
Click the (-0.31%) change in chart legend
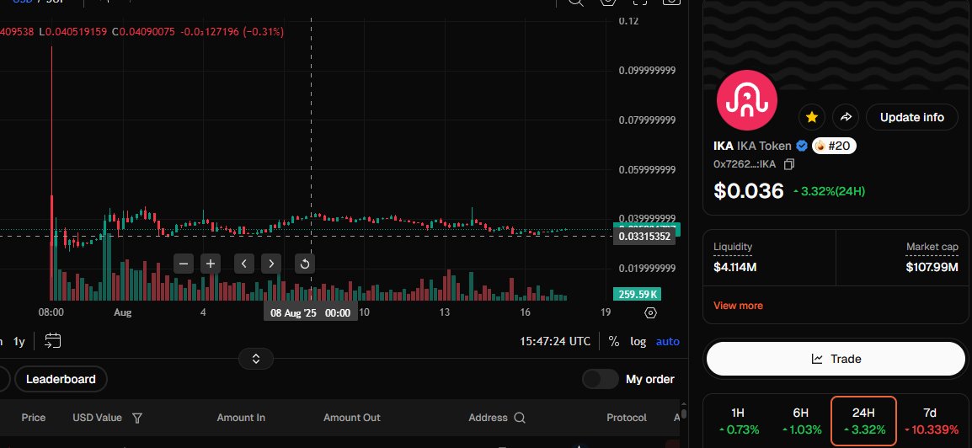coord(263,32)
